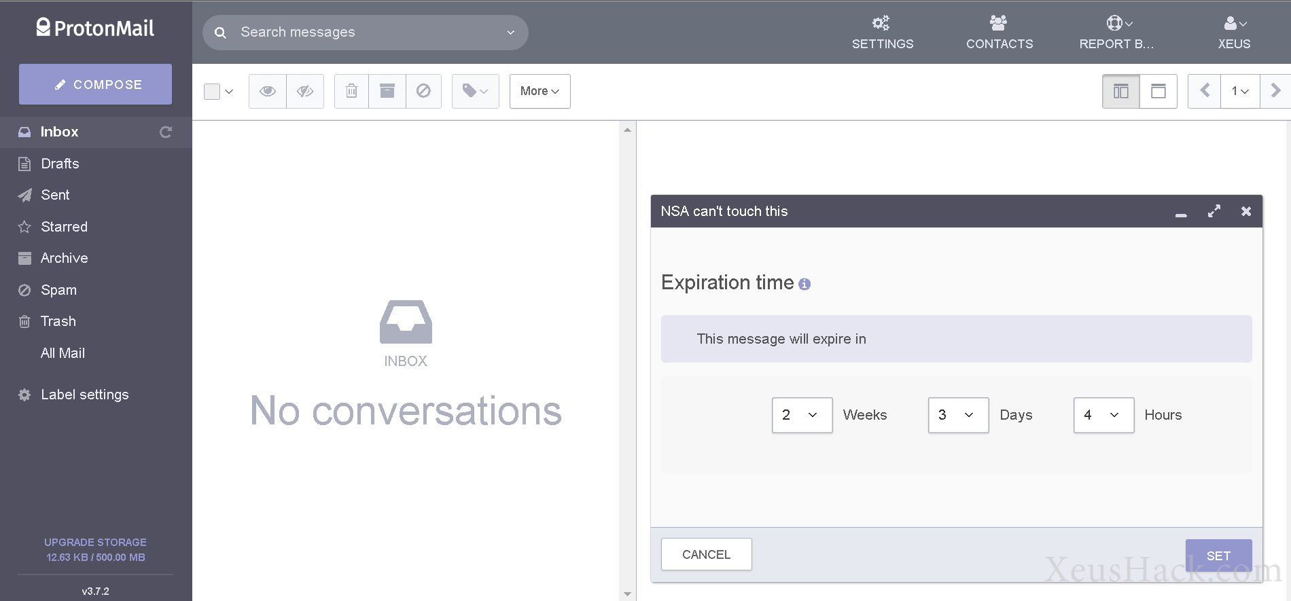Click the search magnifier icon
This screenshot has height=601, width=1291.
coord(220,33)
